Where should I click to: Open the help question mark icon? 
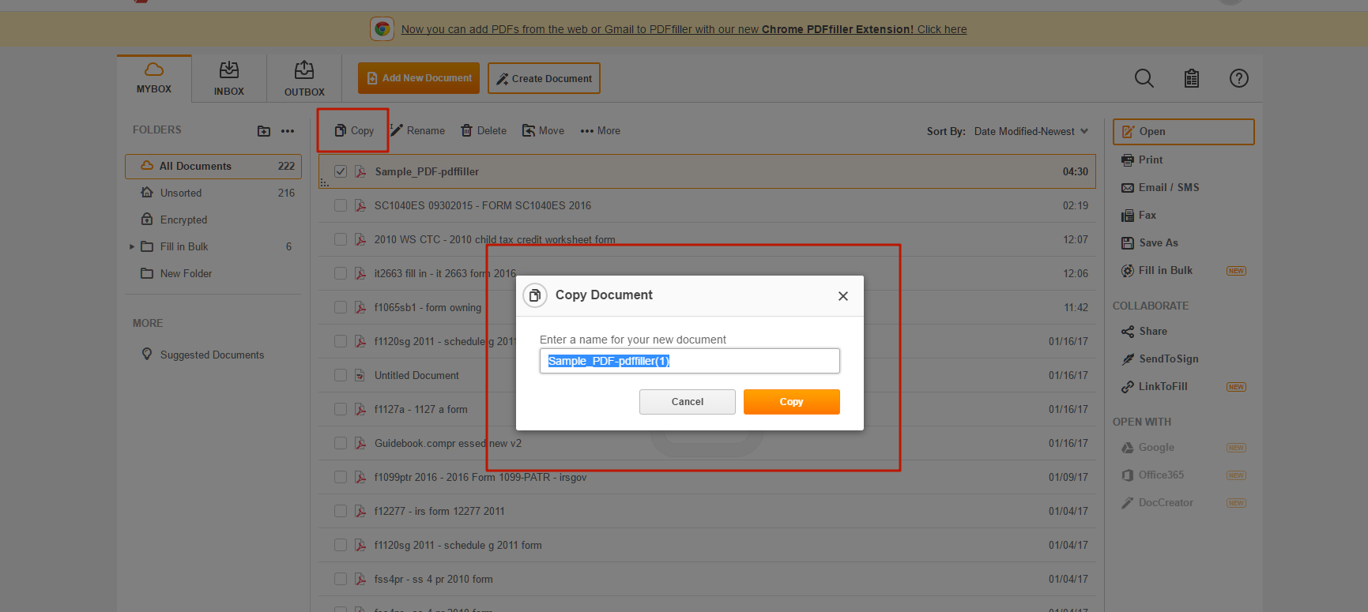click(x=1239, y=78)
